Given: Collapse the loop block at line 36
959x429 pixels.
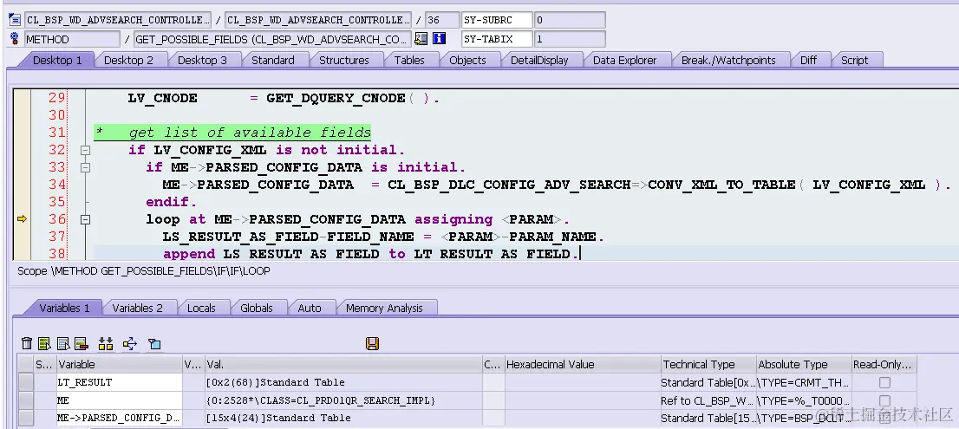Looking at the screenshot, I should click(86, 219).
